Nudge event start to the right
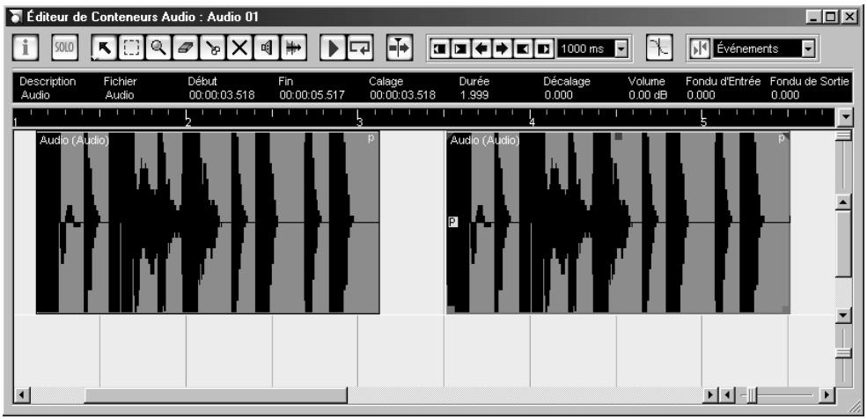The height and width of the screenshot is (419, 867). [460, 48]
